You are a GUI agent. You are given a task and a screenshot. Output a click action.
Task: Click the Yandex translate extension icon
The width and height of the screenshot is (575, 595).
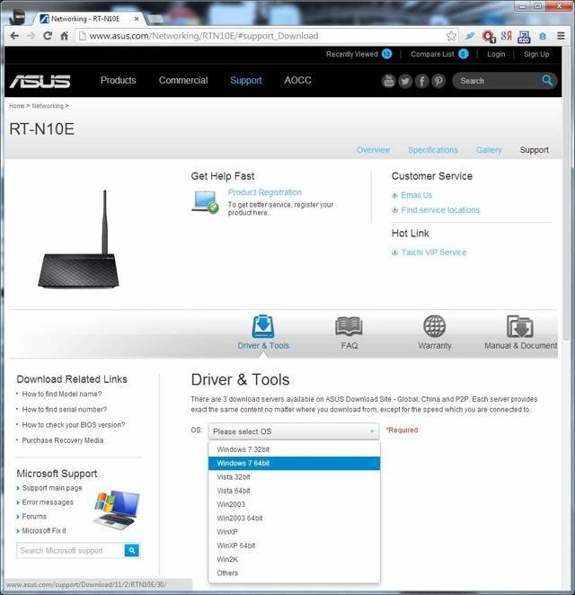click(x=507, y=36)
